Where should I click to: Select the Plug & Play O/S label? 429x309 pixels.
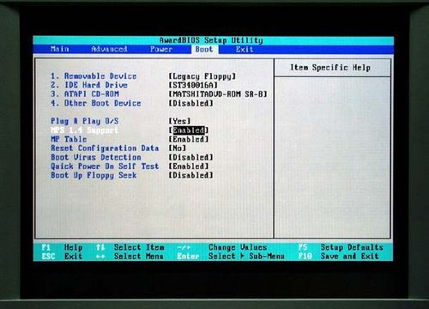pyautogui.click(x=85, y=121)
